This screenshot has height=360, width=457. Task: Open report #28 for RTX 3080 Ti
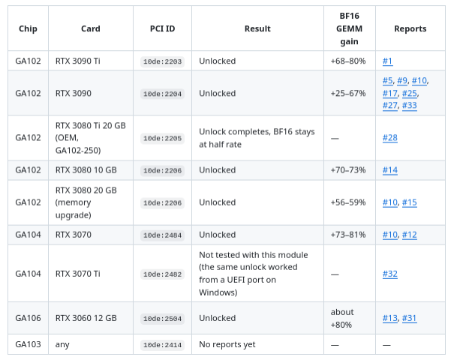(x=389, y=137)
